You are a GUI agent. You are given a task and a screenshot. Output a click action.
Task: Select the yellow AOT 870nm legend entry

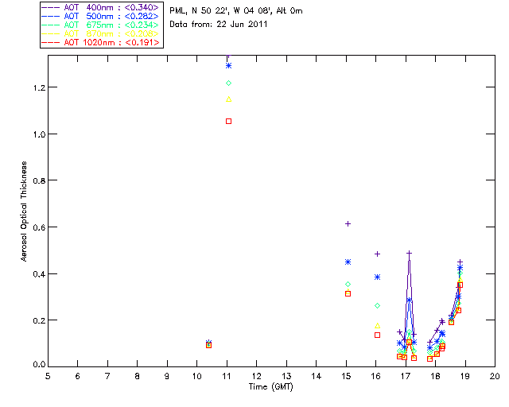coord(100,33)
